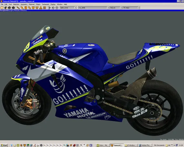
Task: Click the folder quick launch icon
Action: tap(15, 145)
